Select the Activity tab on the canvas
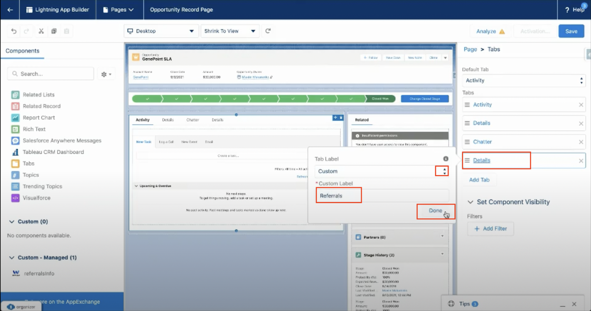This screenshot has height=311, width=591. pos(143,120)
